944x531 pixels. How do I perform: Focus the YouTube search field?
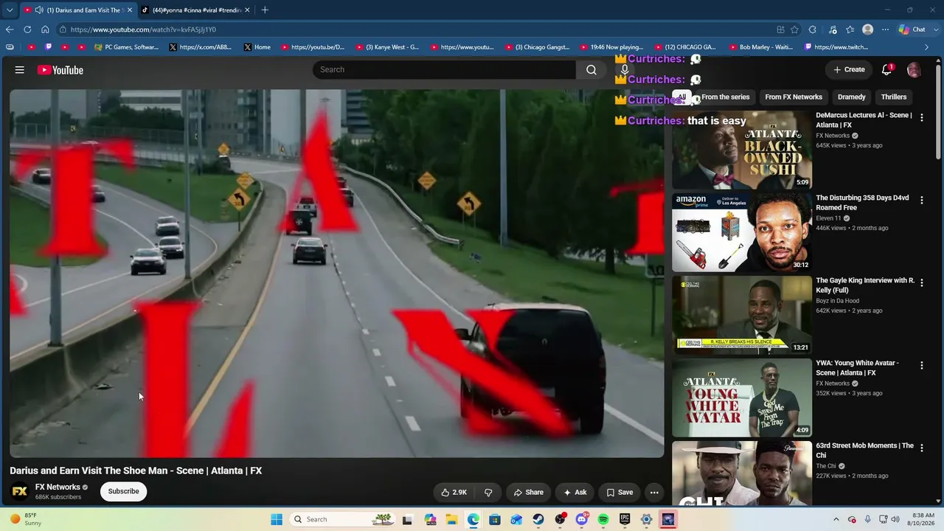[x=444, y=69]
